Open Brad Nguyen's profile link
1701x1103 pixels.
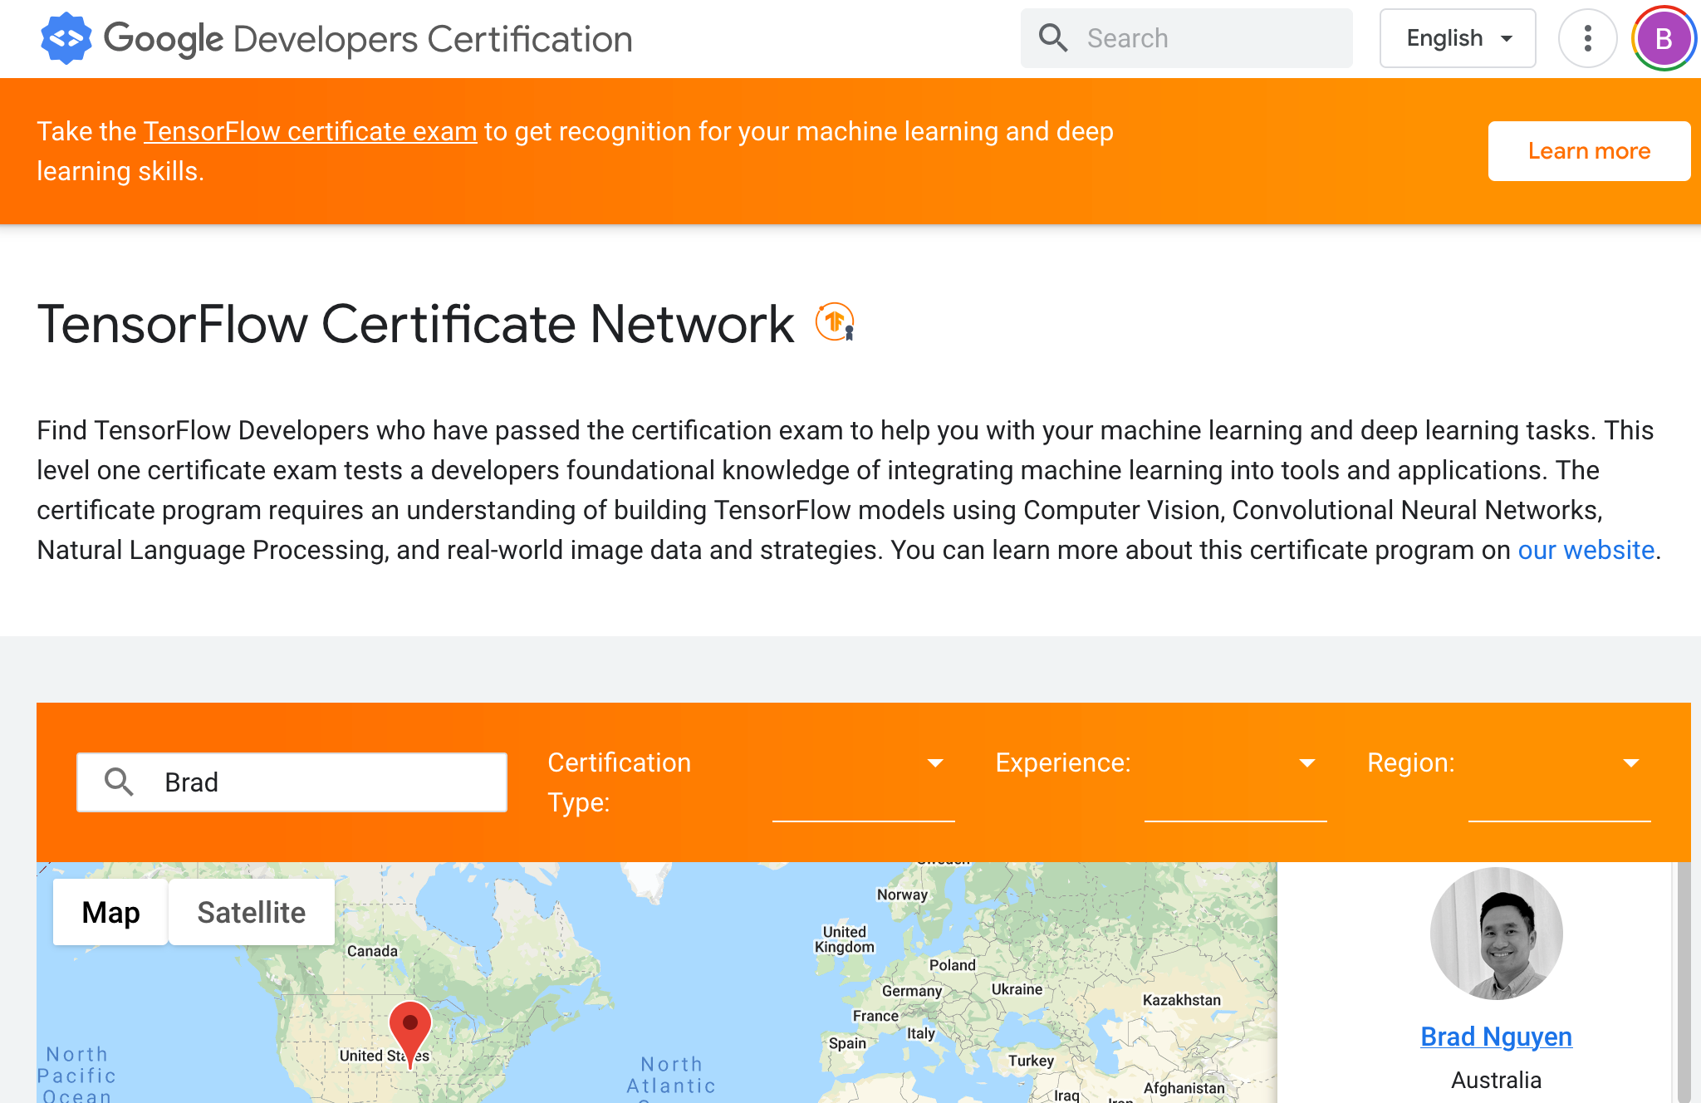(x=1496, y=1037)
